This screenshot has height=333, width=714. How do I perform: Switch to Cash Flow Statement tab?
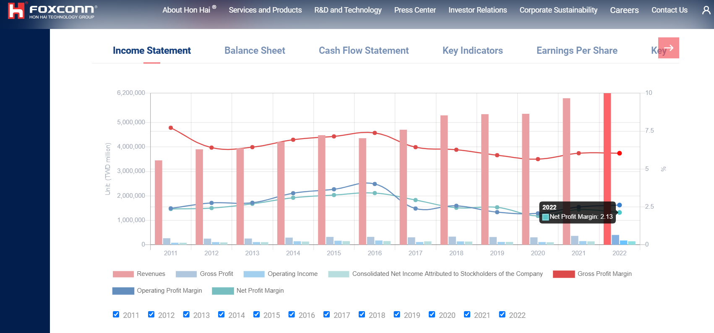tap(364, 50)
